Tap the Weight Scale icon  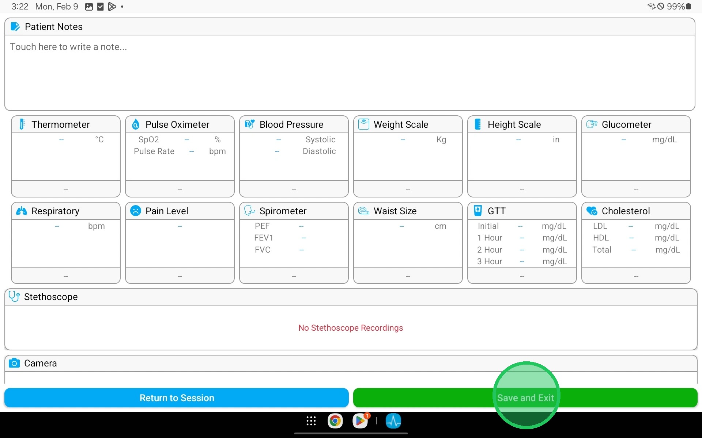(364, 124)
